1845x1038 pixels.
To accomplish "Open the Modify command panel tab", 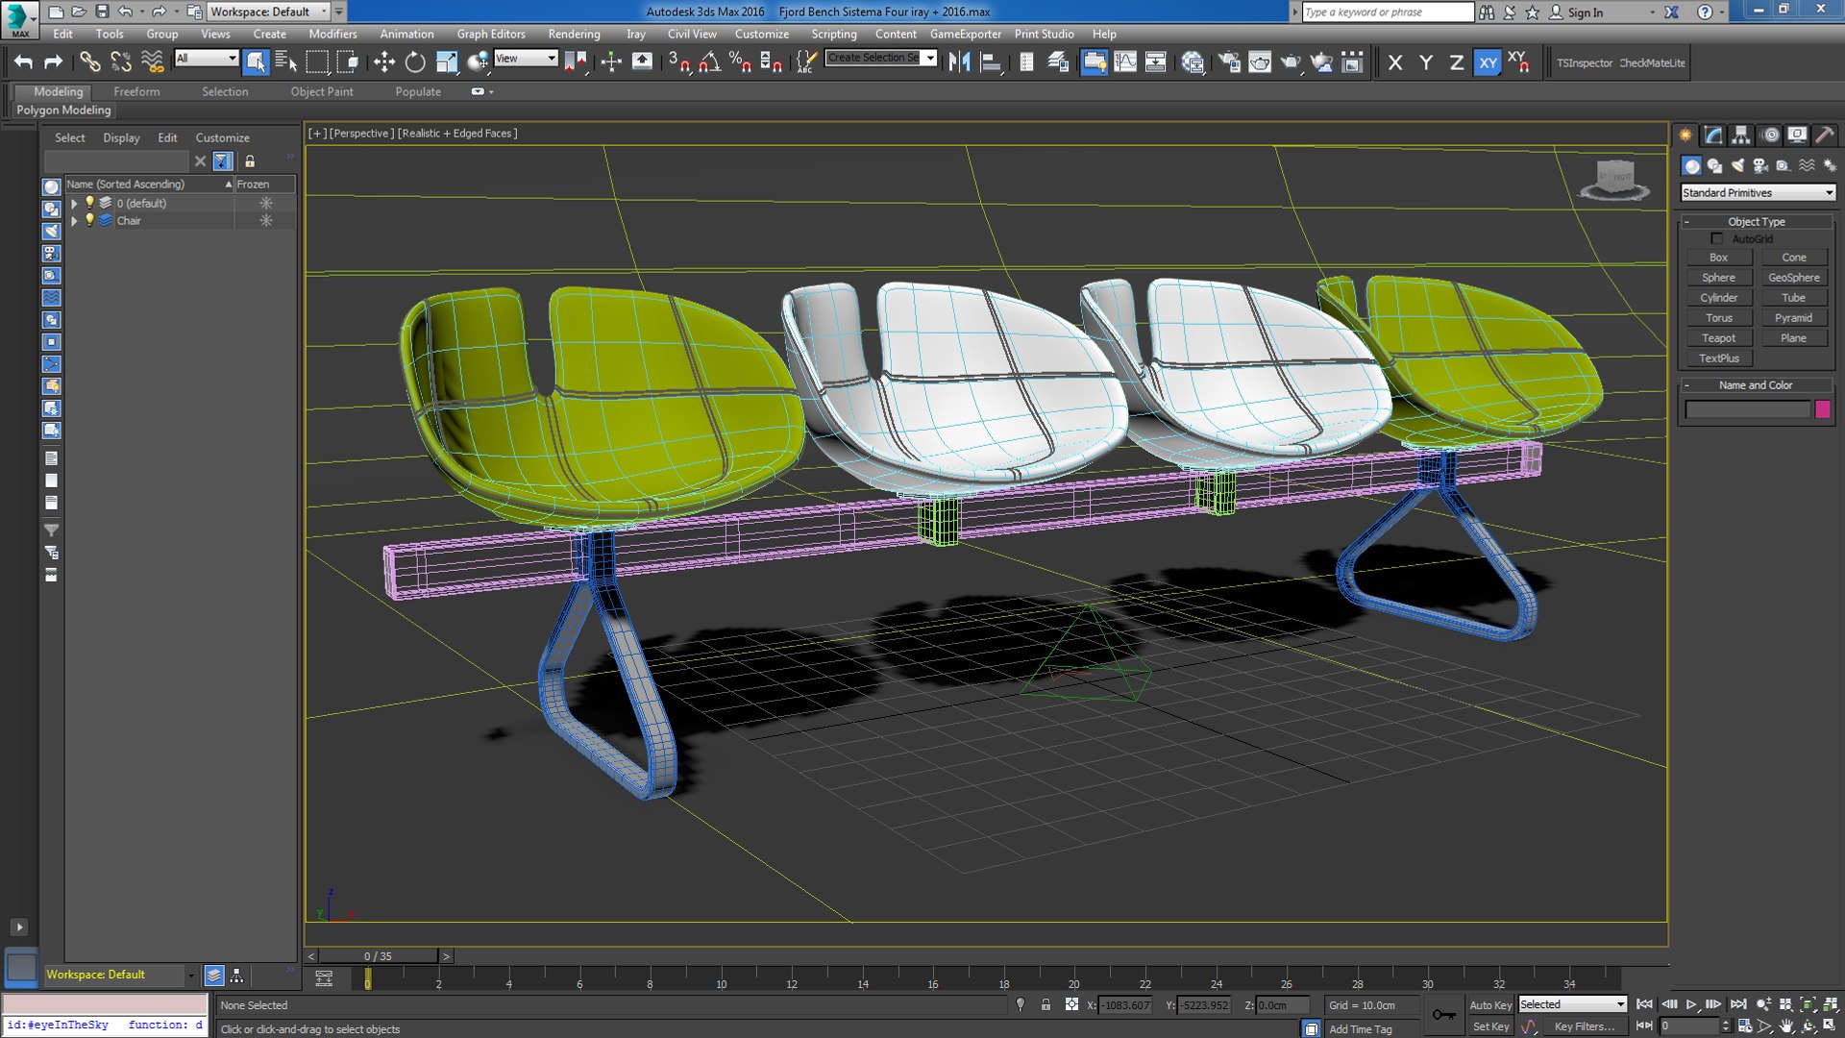I will 1713,135.
